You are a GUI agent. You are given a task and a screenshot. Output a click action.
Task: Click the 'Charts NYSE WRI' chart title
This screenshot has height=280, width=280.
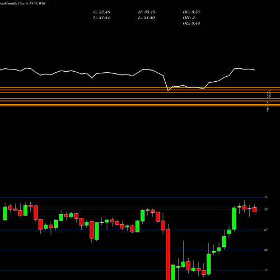pos(32,3)
